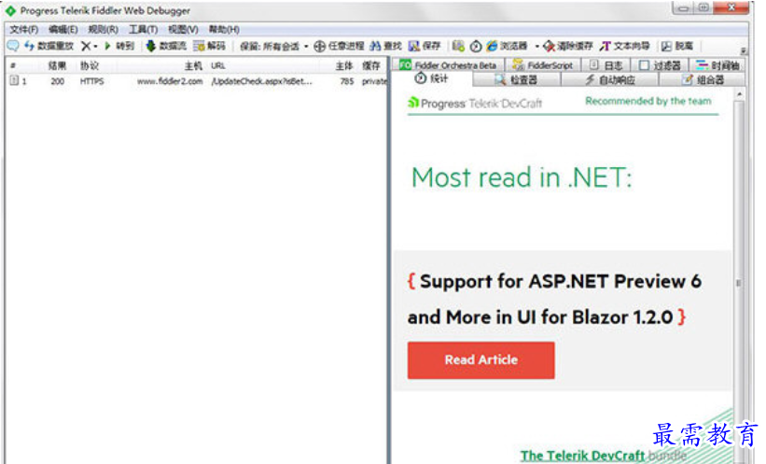Open the 帮助(H) menu
766x464 pixels.
coord(224,29)
